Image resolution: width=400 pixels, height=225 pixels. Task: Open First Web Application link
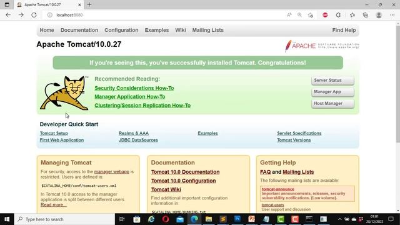coord(62,140)
